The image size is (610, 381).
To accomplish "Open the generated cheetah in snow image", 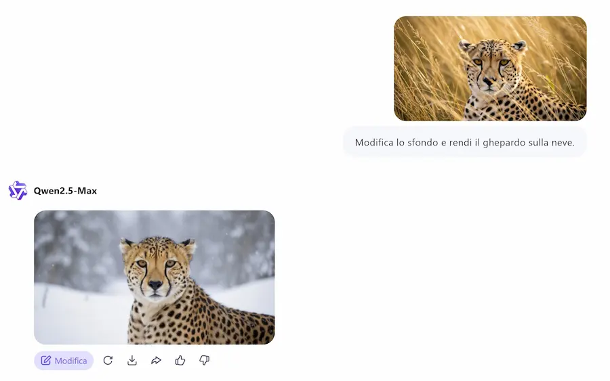I will [x=155, y=277].
